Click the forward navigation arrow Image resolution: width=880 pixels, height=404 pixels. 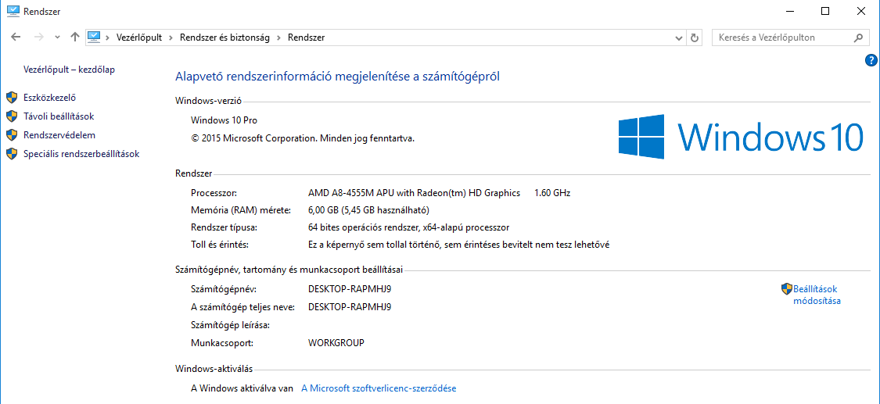point(38,38)
